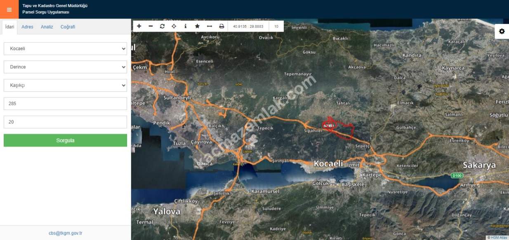Image resolution: width=509 pixels, height=240 pixels.
Task: Activate the crosshair locate tool
Action: pos(174,26)
